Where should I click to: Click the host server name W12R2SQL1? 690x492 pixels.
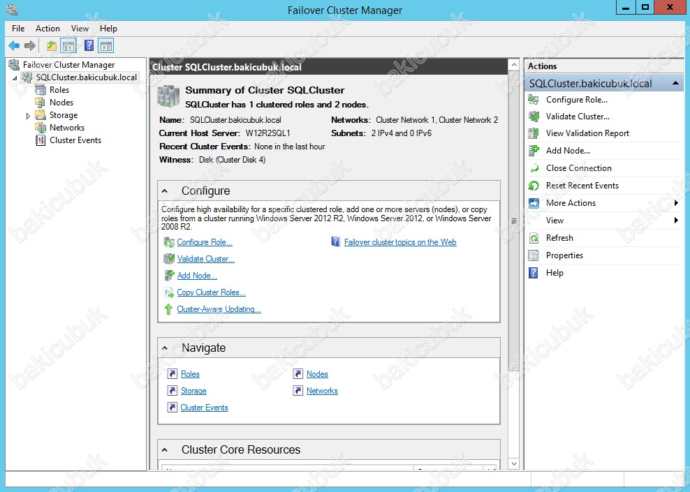click(268, 133)
